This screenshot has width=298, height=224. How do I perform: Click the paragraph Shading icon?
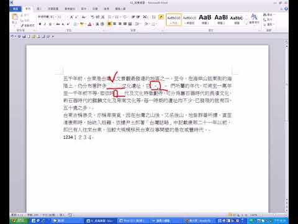click(147, 24)
